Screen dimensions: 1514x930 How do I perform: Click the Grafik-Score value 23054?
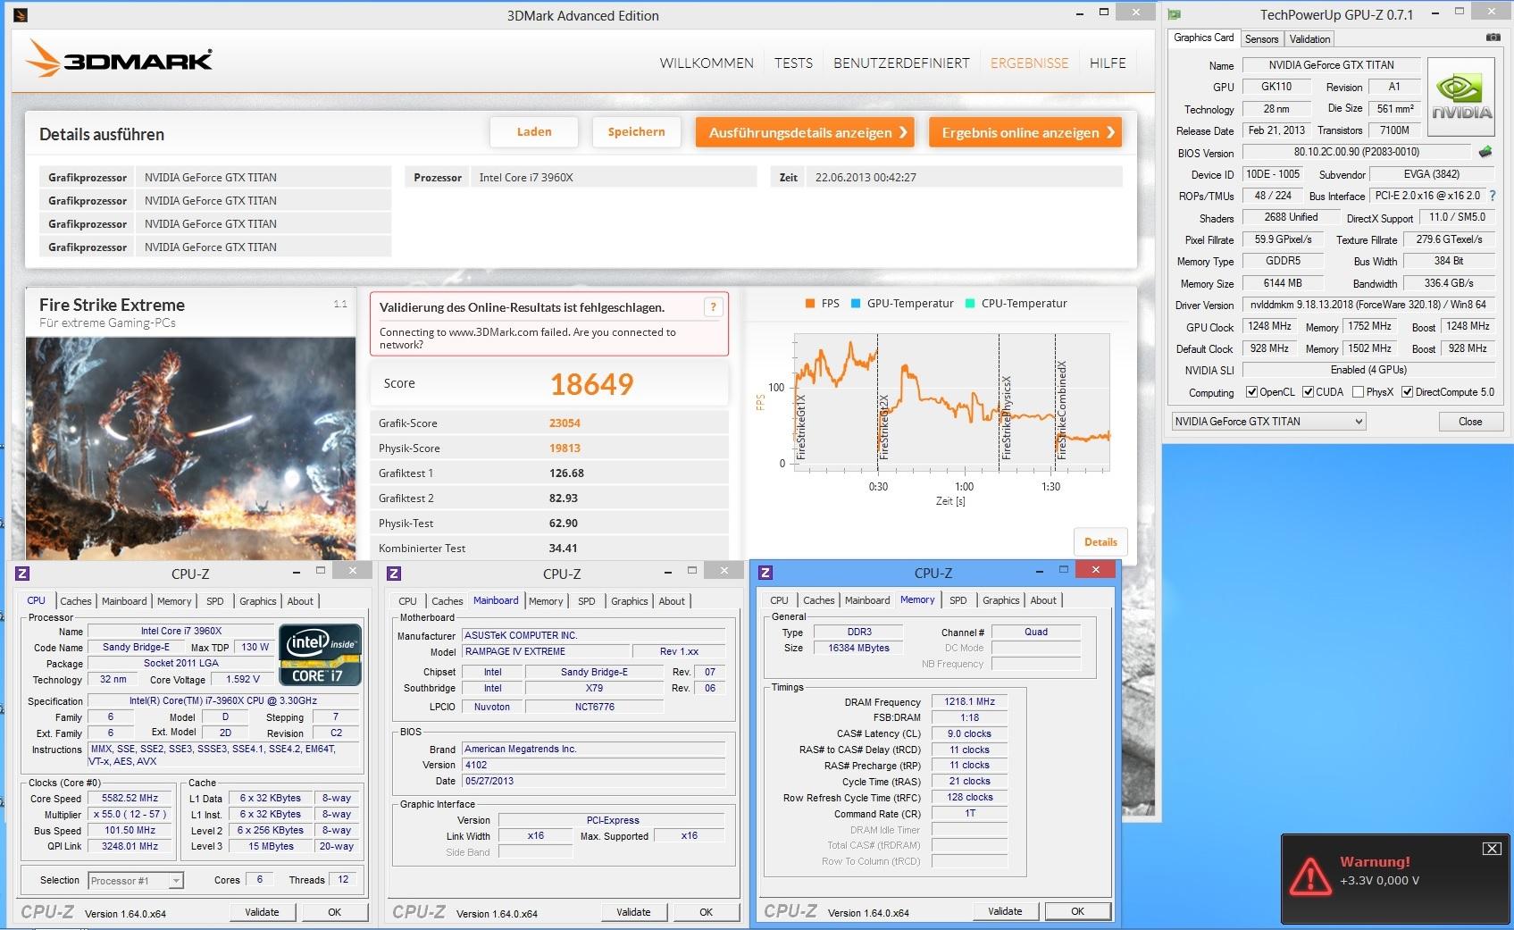[565, 423]
